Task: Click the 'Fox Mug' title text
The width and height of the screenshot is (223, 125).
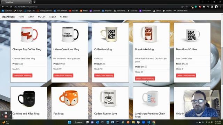Action: 59,114
